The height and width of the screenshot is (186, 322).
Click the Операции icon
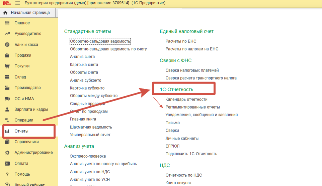pyautogui.click(x=7, y=120)
